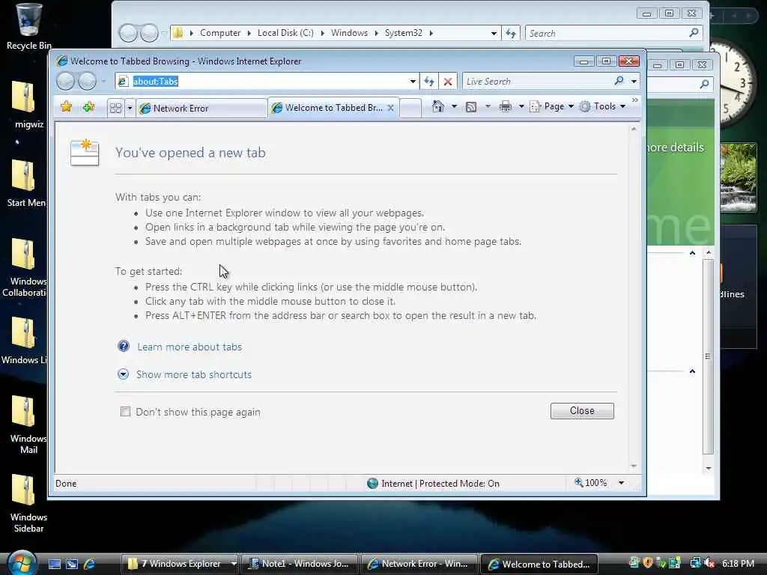This screenshot has height=575, width=767.
Task: Select the Welcome to Tabbed Browsing tab
Action: click(x=333, y=108)
